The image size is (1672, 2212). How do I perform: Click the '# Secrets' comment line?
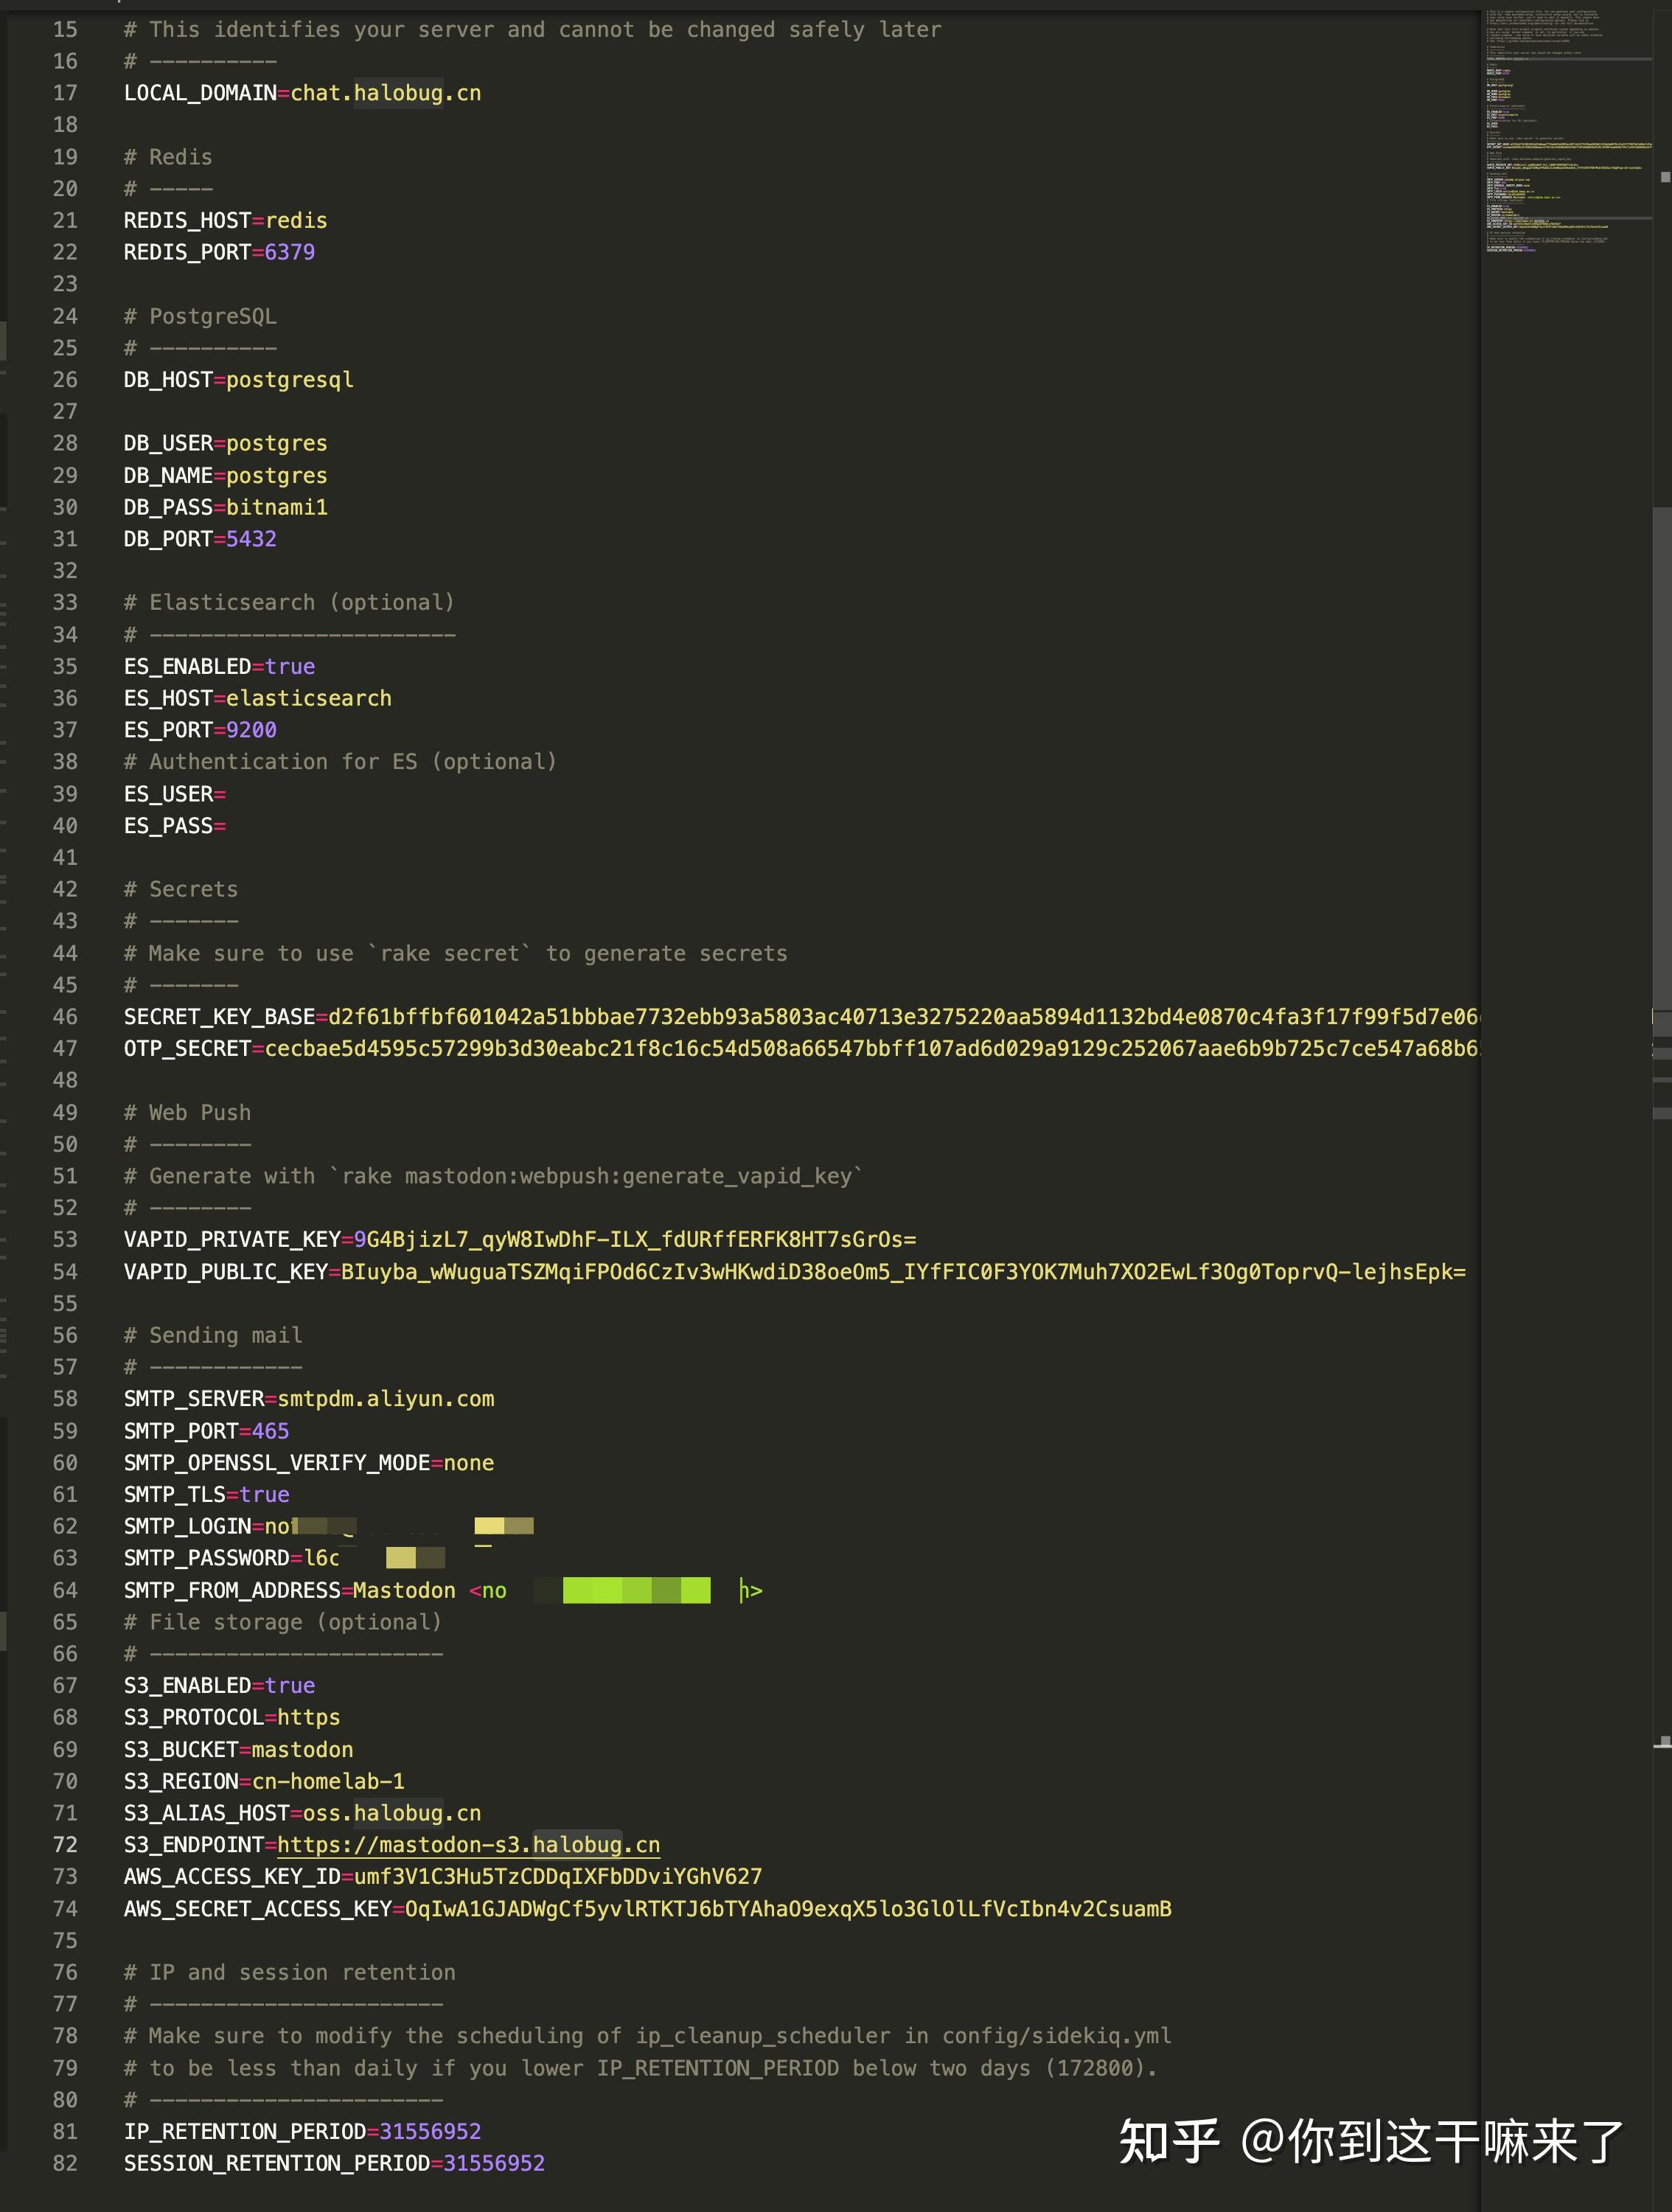click(x=181, y=889)
